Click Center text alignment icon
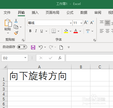 coord(107,31)
